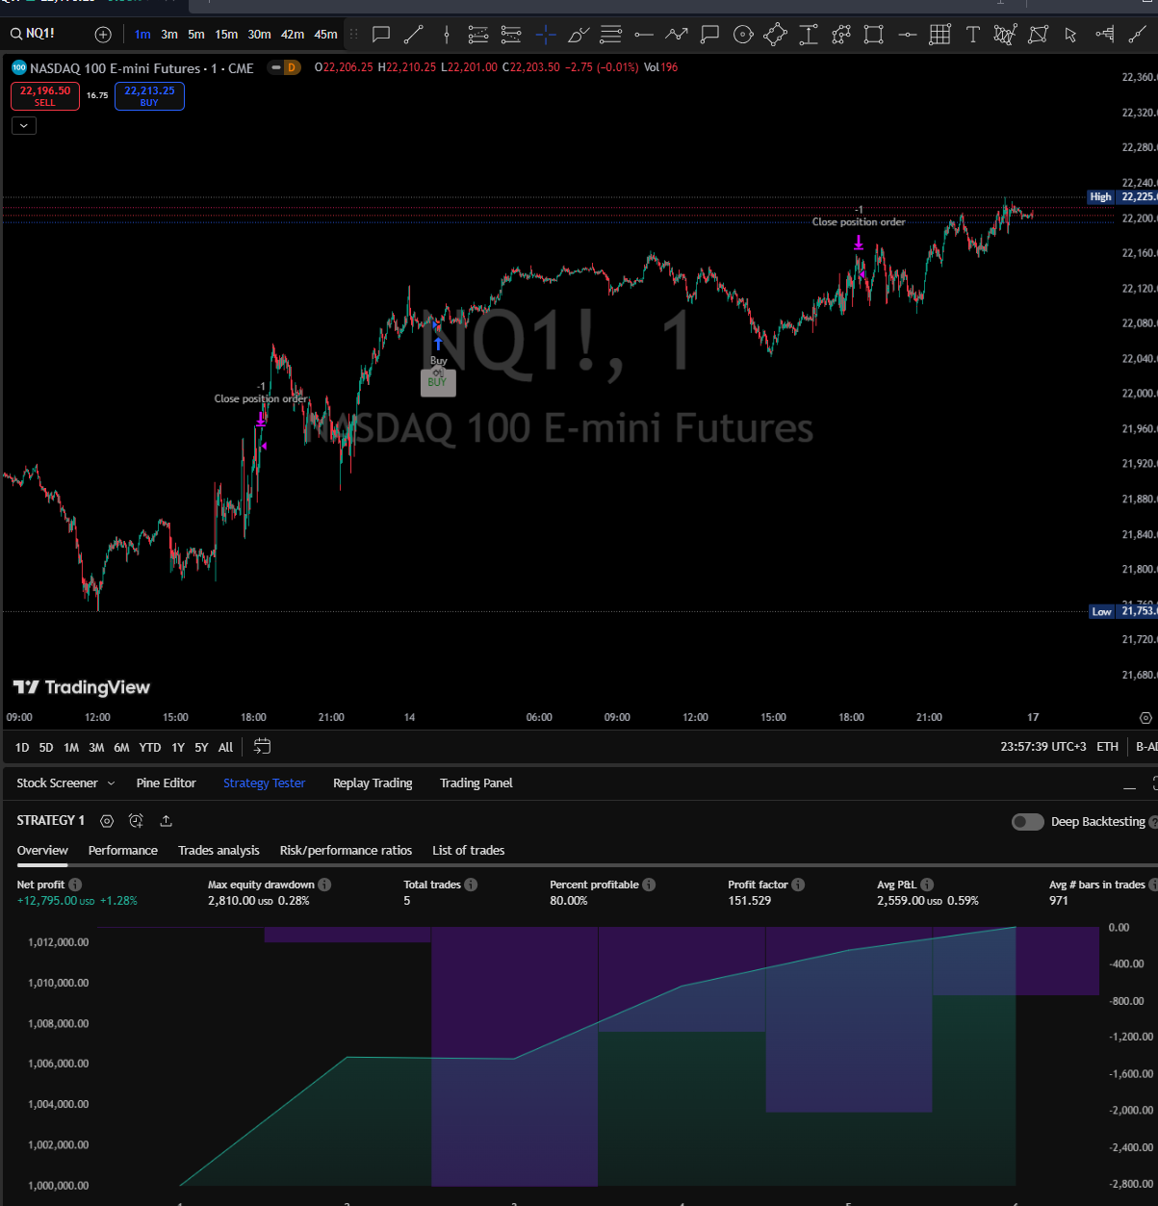This screenshot has height=1206, width=1158.
Task: Open STRATEGY 1 settings gear icon
Action: [x=107, y=821]
